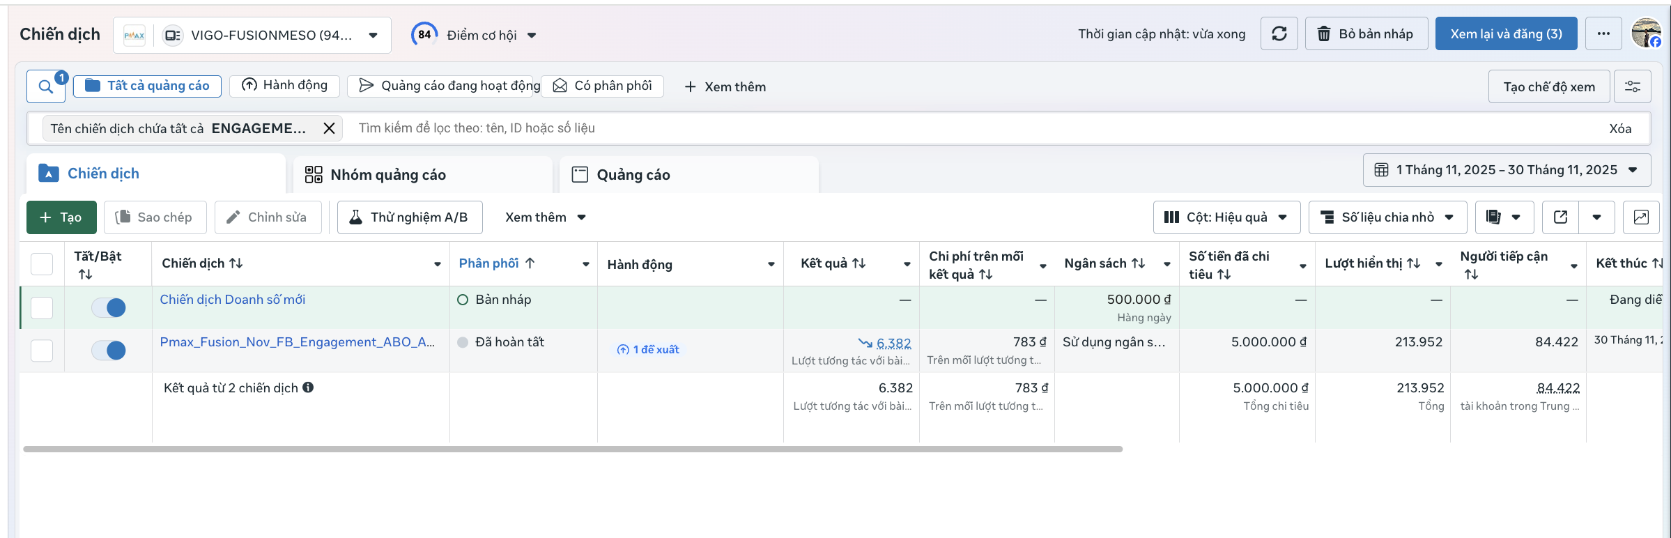
Task: Click the refresh data icon
Action: [x=1279, y=33]
